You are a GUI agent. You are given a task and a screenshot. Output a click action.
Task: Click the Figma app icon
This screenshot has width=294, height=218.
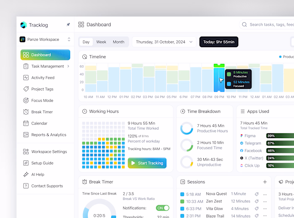click(x=241, y=136)
